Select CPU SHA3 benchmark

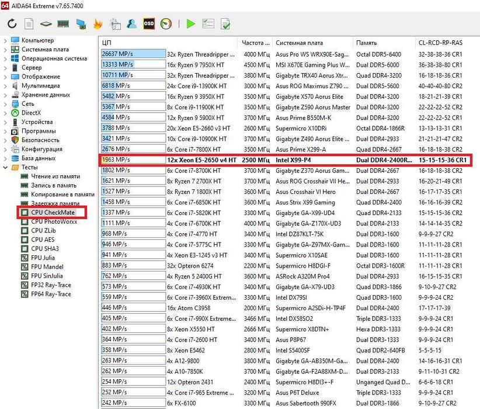coord(45,248)
